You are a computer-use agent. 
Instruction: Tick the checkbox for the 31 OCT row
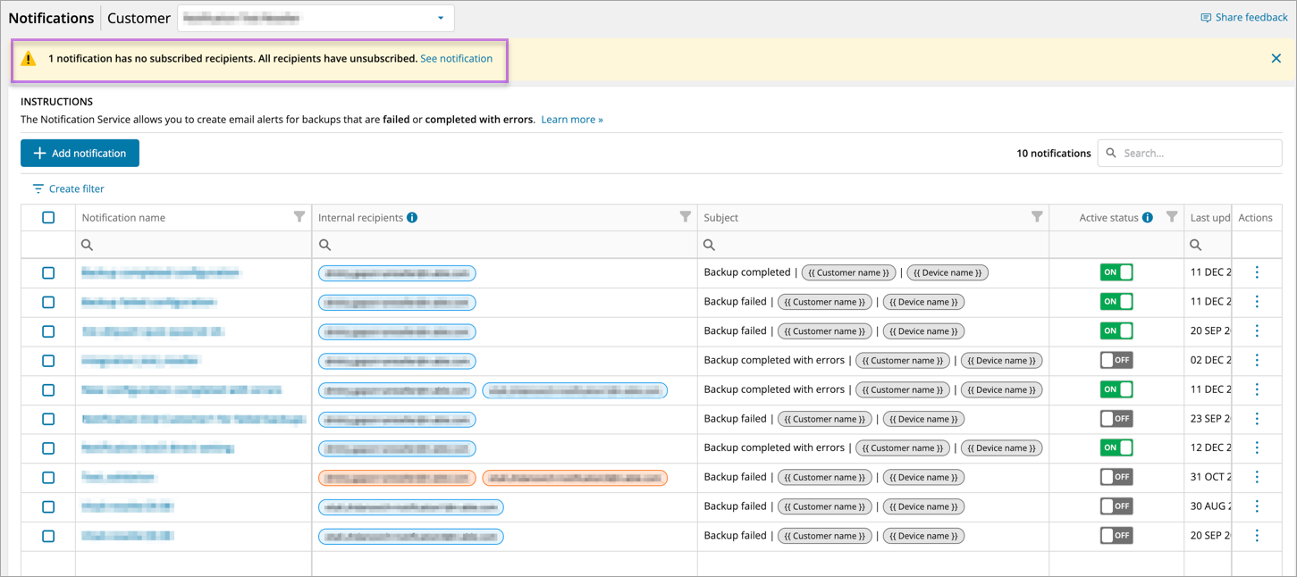click(48, 477)
